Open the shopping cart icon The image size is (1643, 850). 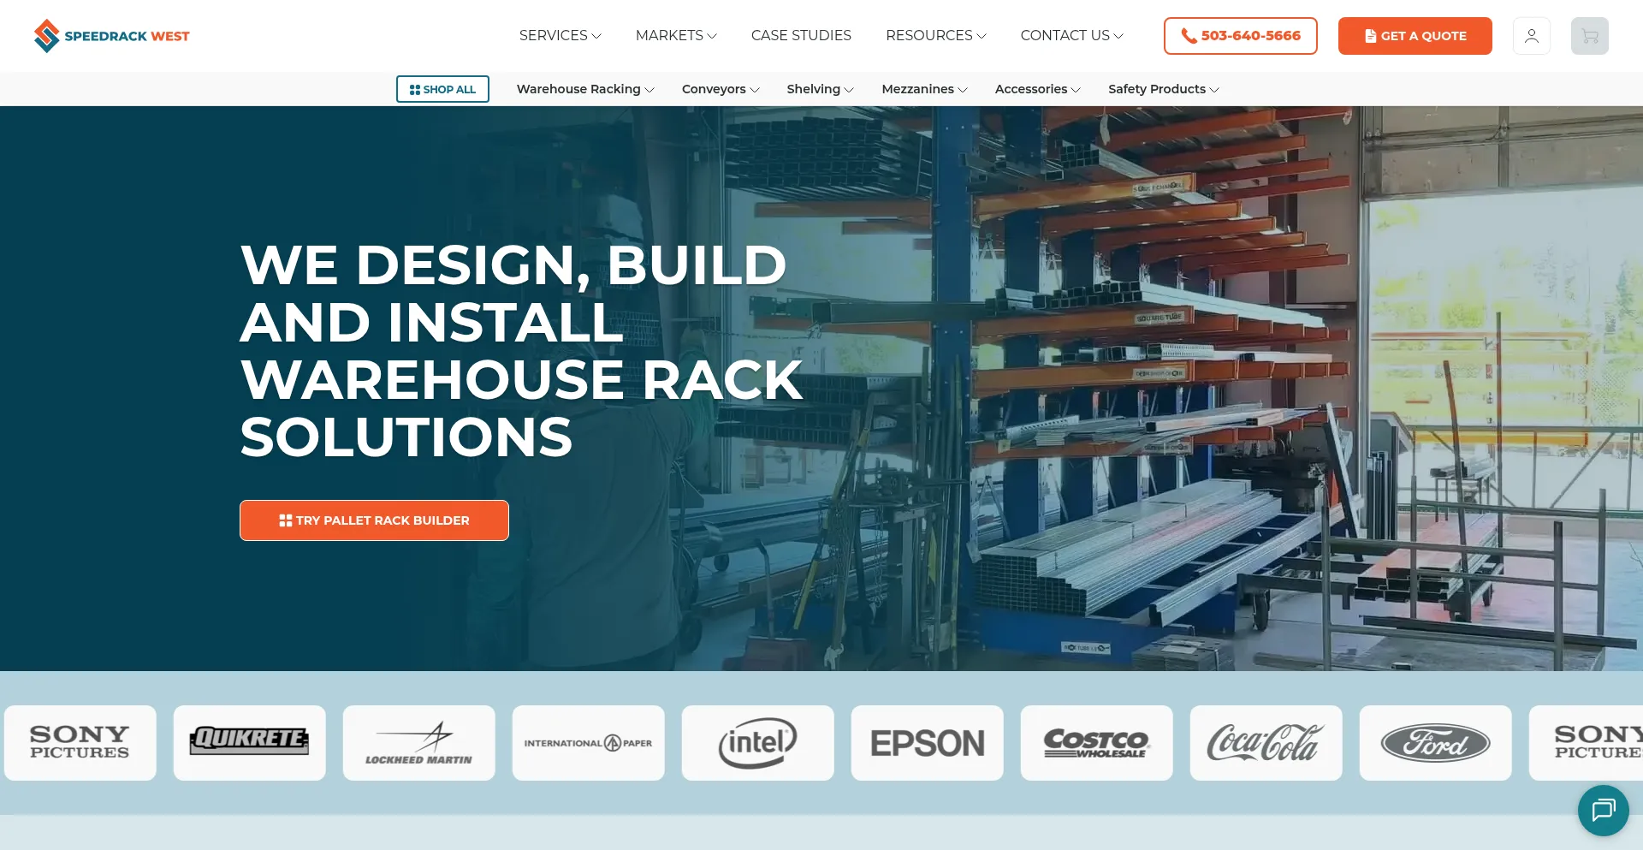tap(1589, 36)
